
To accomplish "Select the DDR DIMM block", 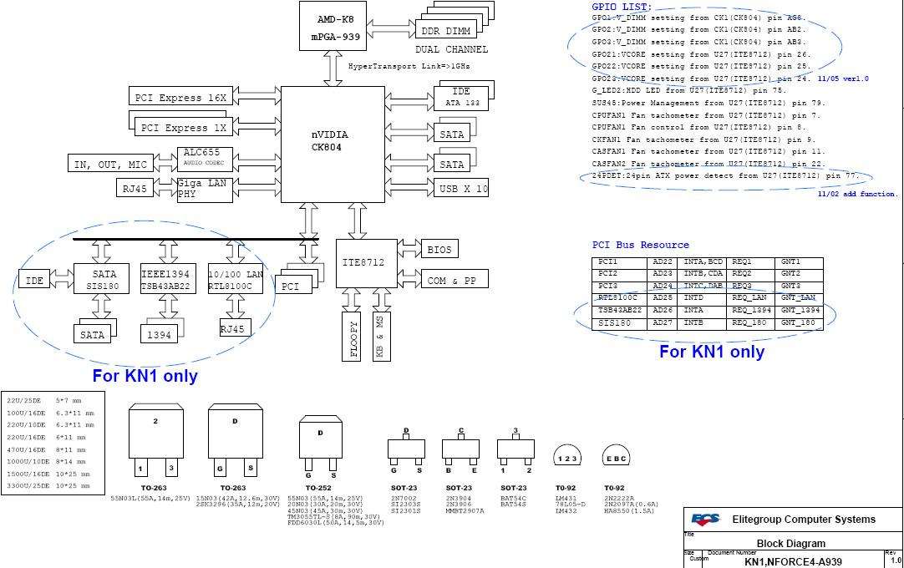I will pyautogui.click(x=445, y=30).
